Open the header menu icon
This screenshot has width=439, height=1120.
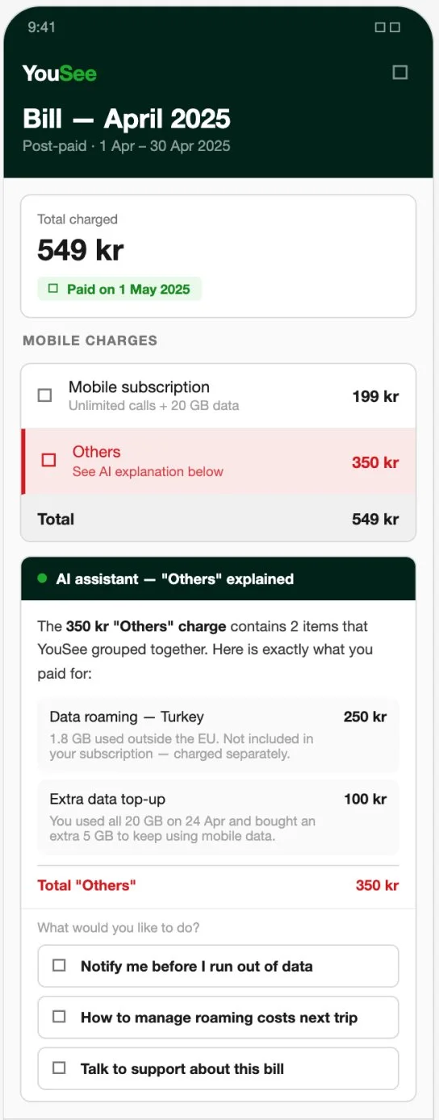[399, 73]
